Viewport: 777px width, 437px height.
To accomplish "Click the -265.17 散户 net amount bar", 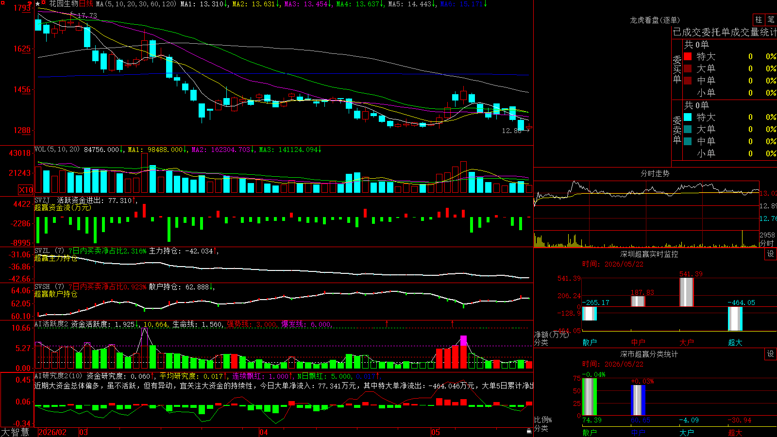I will [x=590, y=314].
